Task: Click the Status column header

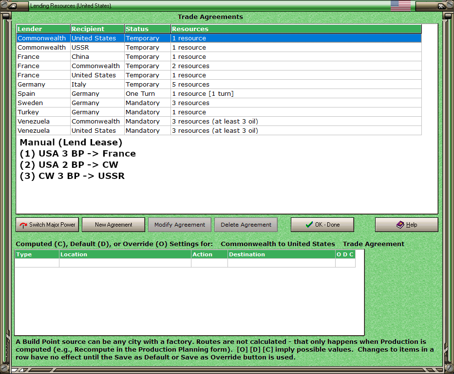Action: (148, 29)
